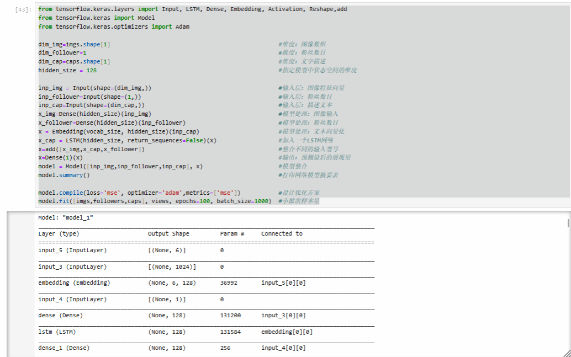
Task: Click the 'dim_cap=caps.shape[1]' line
Action: pos(75,61)
